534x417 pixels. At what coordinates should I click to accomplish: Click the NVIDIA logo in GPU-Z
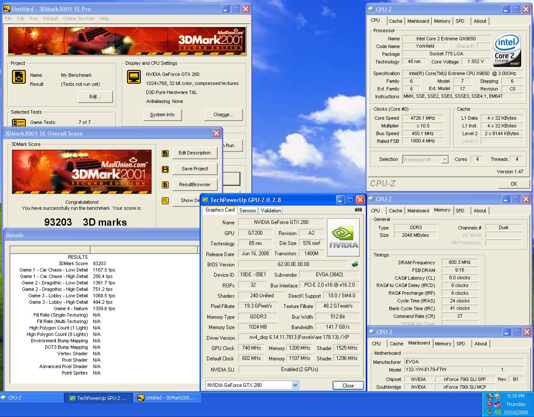(343, 237)
